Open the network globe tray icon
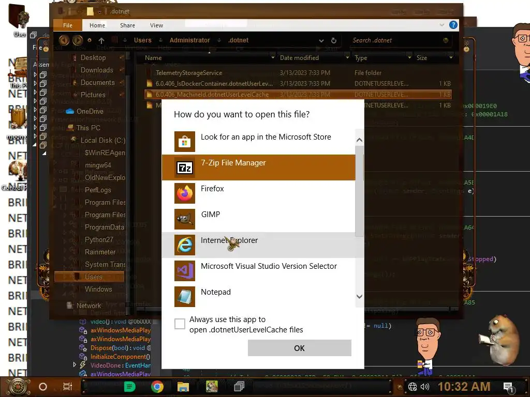This screenshot has height=397, width=530. click(x=413, y=387)
